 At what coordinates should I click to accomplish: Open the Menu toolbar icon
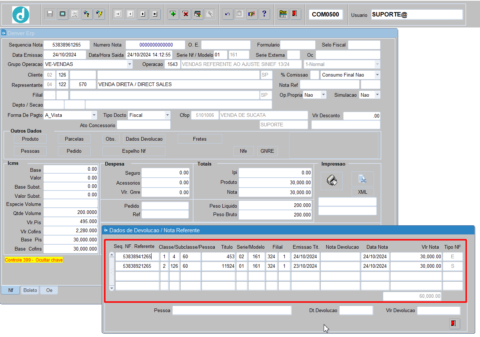[283, 14]
